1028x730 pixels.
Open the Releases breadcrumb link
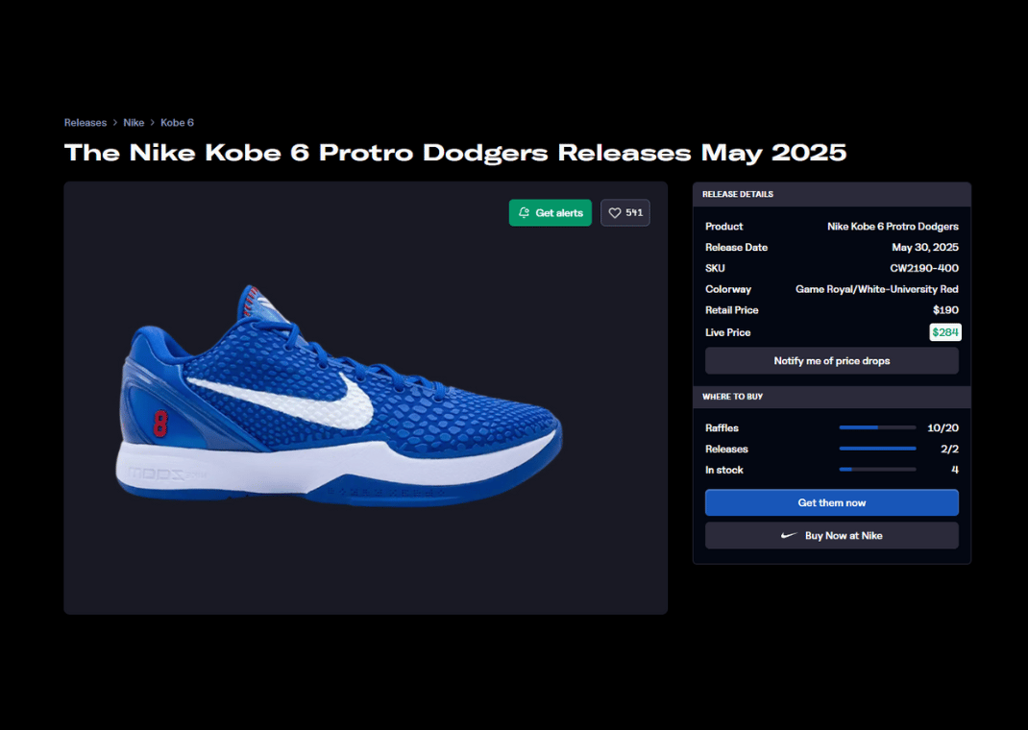coord(86,123)
